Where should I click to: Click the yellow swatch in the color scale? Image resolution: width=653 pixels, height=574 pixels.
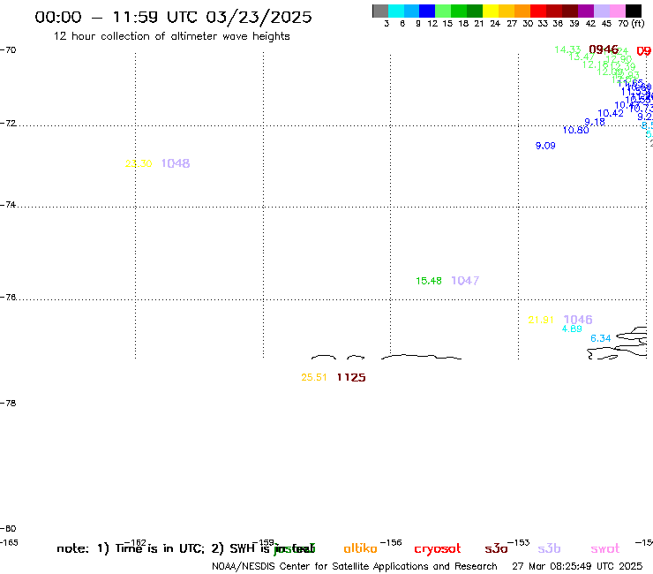(x=491, y=11)
